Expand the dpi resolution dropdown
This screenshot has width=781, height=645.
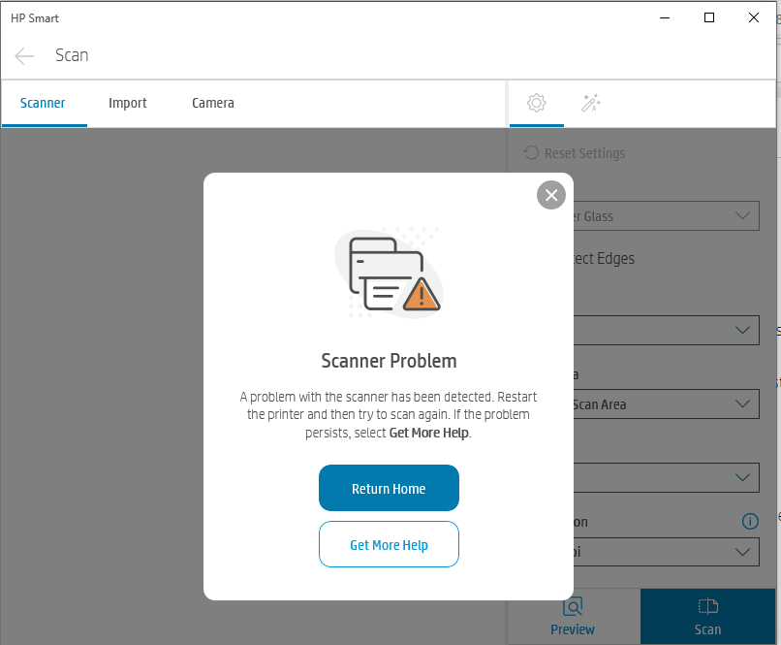tap(666, 552)
